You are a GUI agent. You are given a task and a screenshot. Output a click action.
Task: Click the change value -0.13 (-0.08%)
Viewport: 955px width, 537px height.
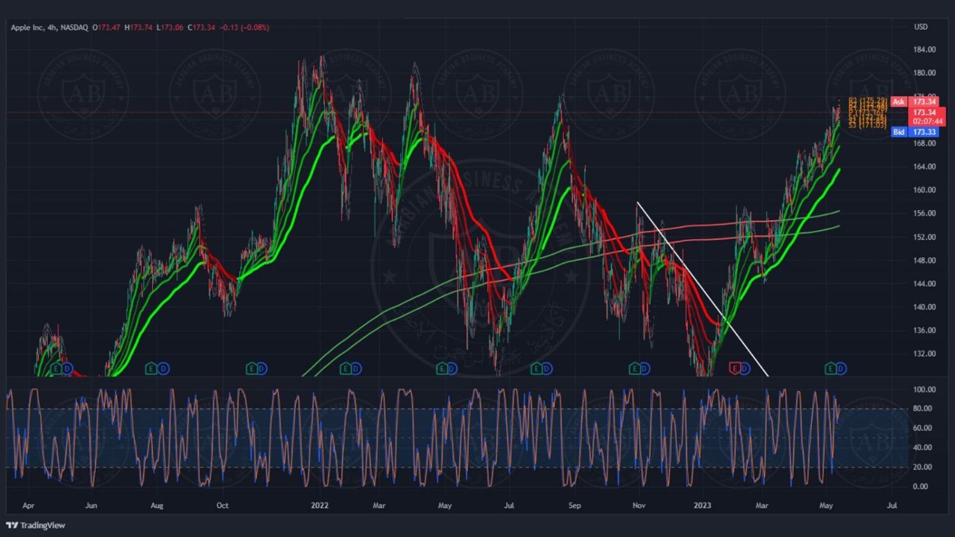(244, 27)
